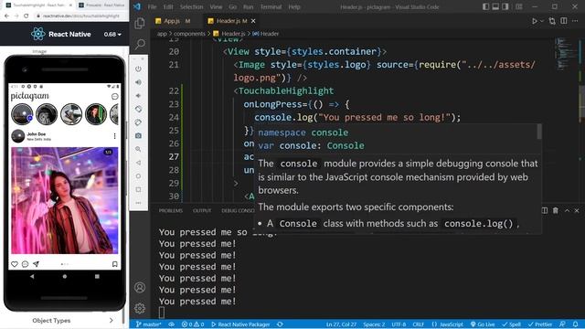Click the emulator zoom icon
This screenshot has height=329, width=585.
click(x=138, y=149)
